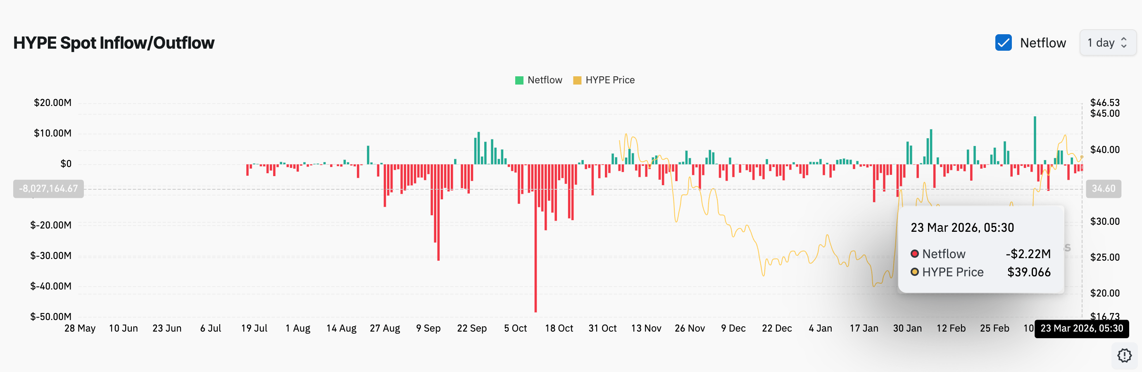Viewport: 1142px width, 372px height.
Task: Click the -8,027,164.67 crosshair value label
Action: click(48, 189)
